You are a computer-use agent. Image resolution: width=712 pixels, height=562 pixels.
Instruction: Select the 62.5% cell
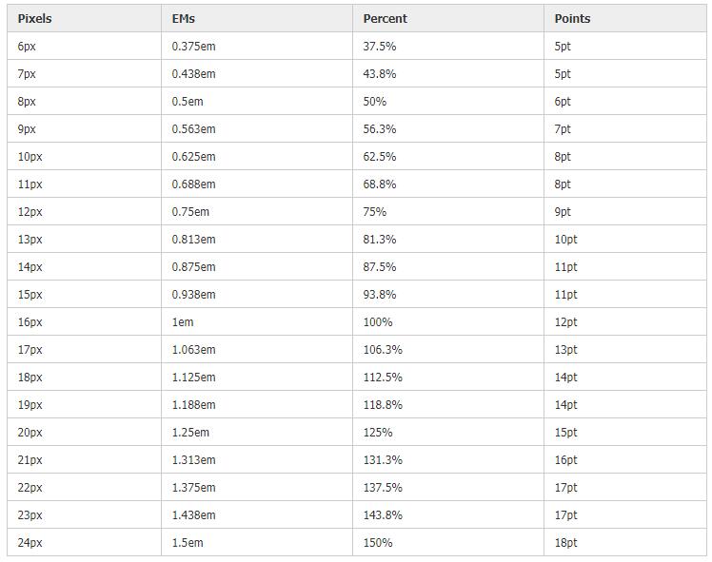point(448,157)
